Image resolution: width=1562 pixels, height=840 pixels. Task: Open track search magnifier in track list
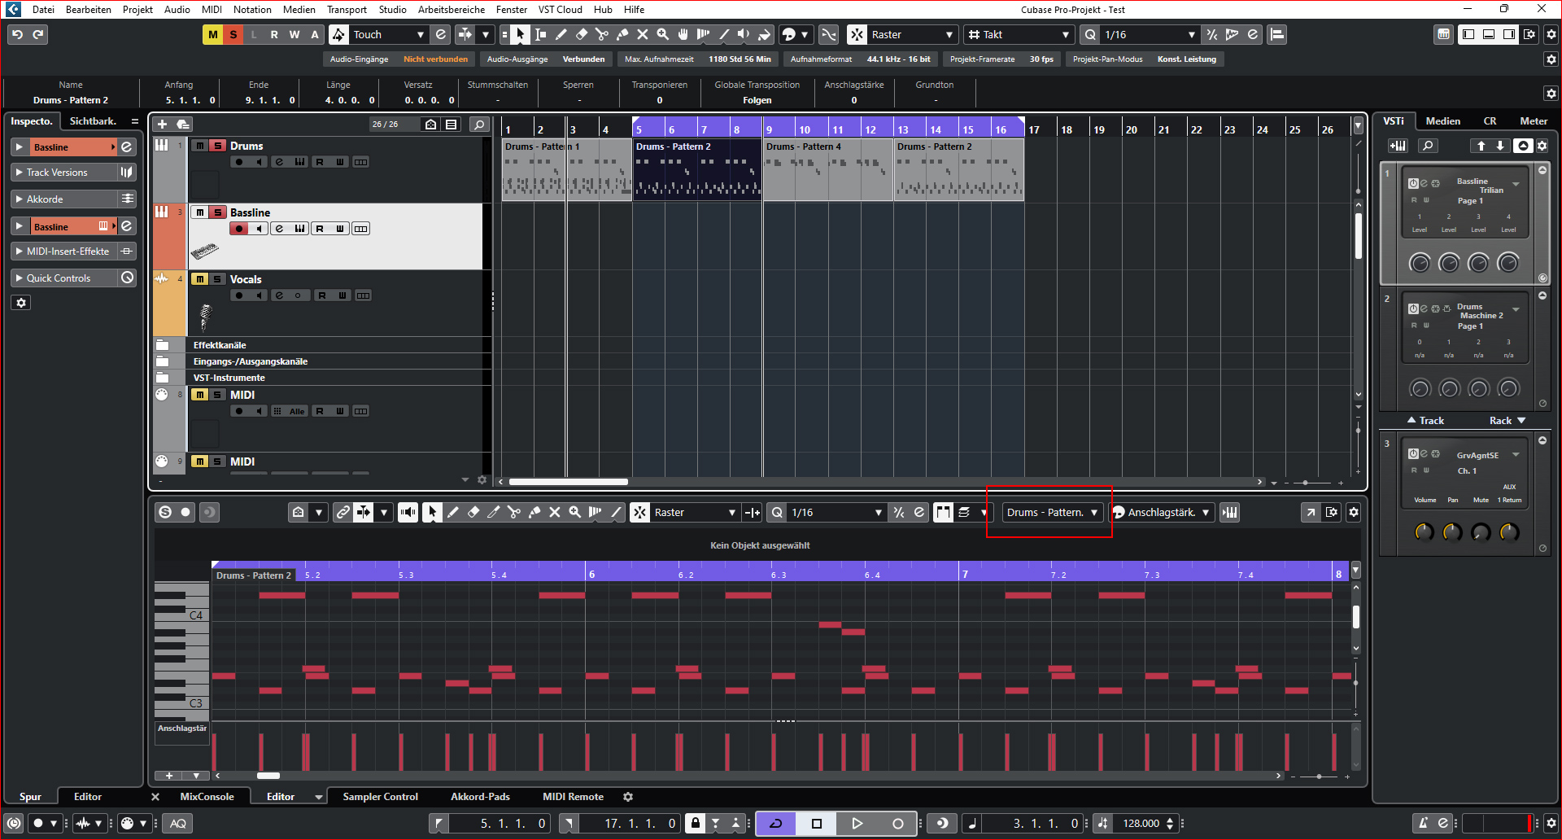[480, 124]
